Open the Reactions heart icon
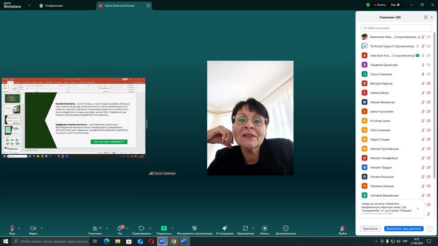Screen dimensions: 438x246 pyautogui.click(x=141, y=228)
